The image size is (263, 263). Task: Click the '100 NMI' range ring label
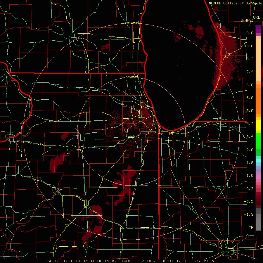click(x=131, y=23)
